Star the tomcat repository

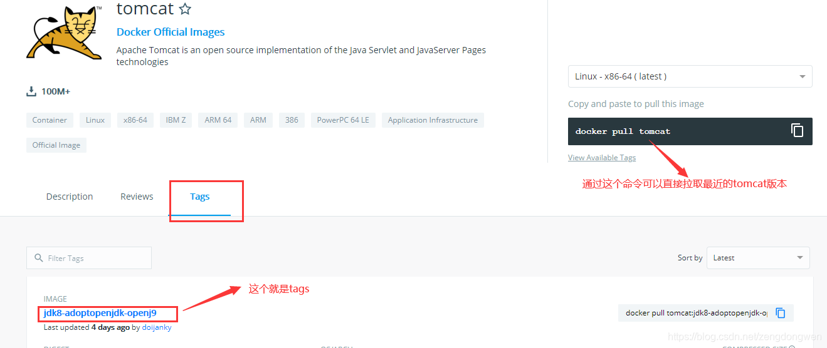pos(185,9)
